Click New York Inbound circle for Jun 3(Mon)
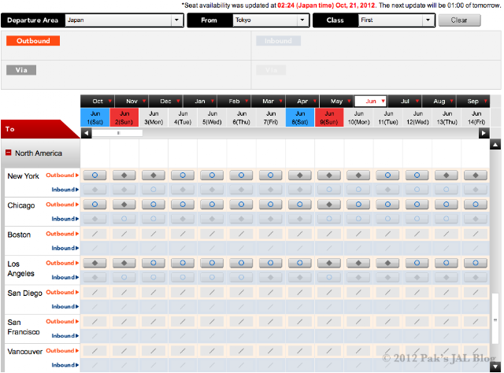 coord(154,190)
